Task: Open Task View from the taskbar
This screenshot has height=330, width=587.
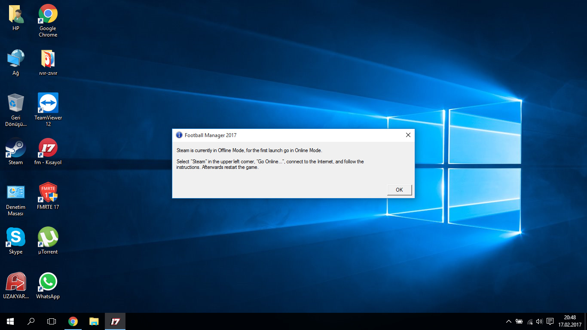Action: 52,321
